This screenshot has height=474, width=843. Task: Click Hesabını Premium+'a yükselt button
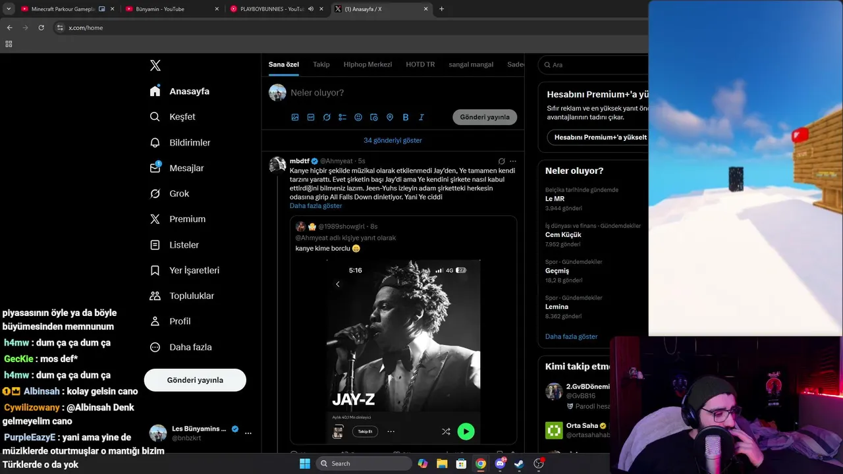point(598,138)
